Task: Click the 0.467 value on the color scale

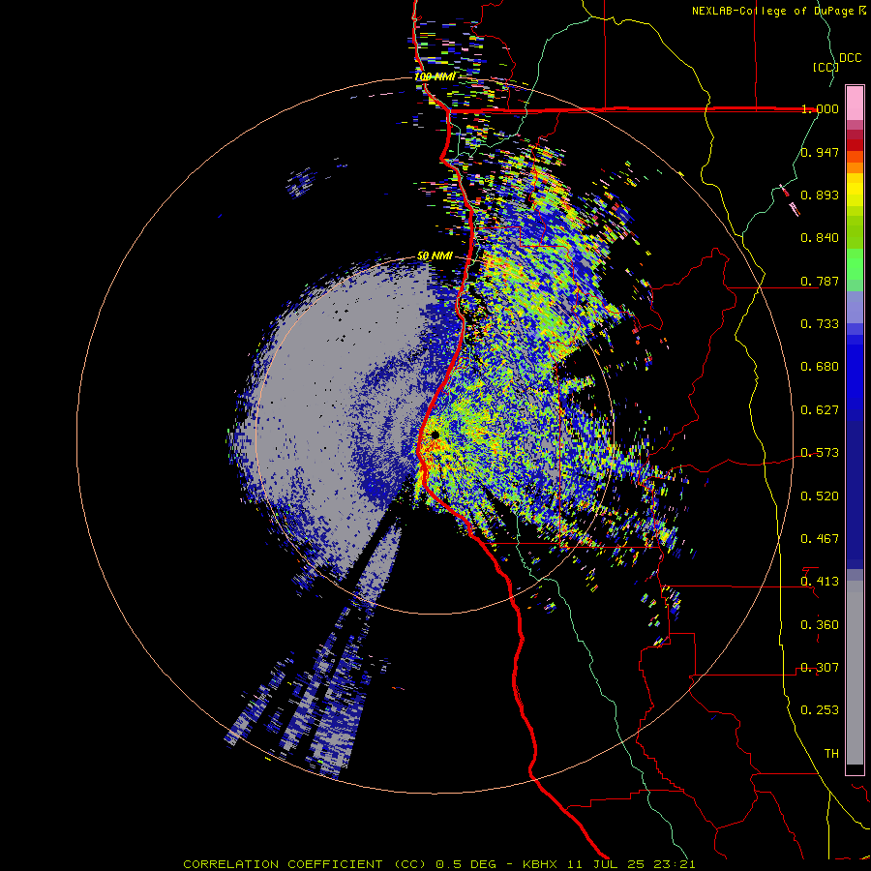Action: click(x=820, y=539)
